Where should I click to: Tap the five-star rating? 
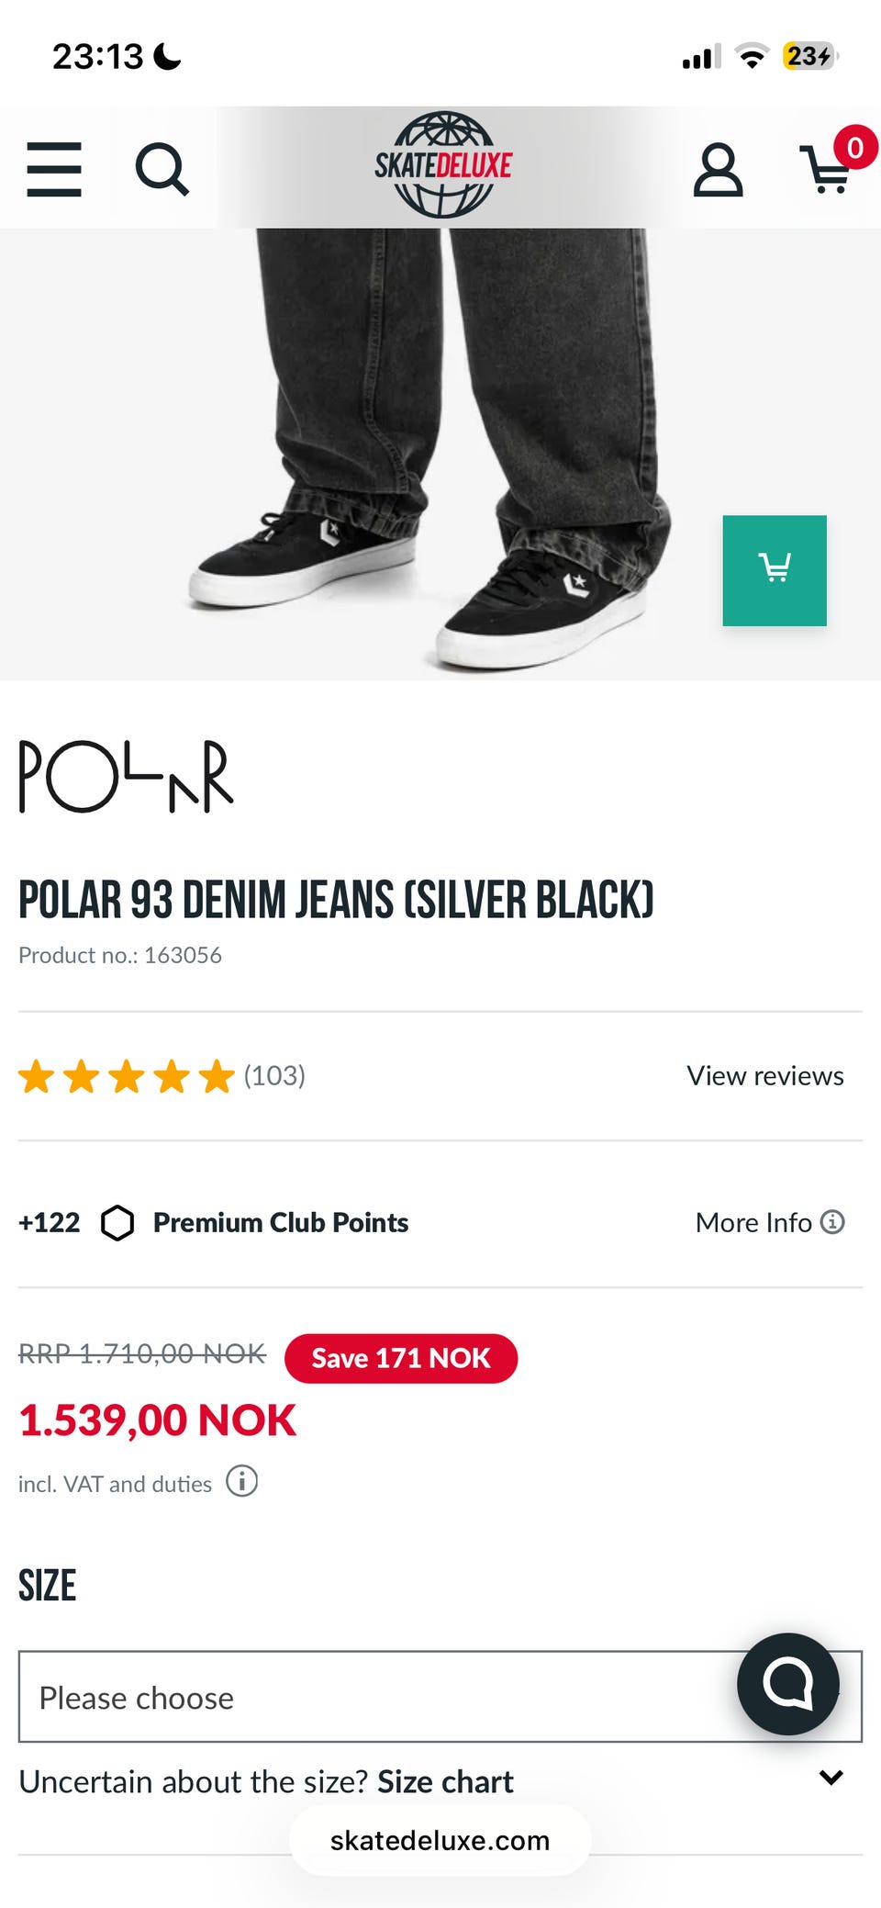pyautogui.click(x=127, y=1076)
